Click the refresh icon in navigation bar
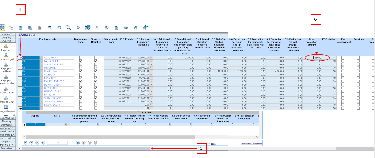Screen dimensions: 375x158 (x=78, y=143)
